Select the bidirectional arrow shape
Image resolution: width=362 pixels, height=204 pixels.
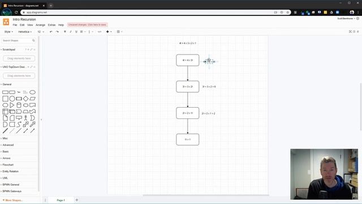point(25,125)
